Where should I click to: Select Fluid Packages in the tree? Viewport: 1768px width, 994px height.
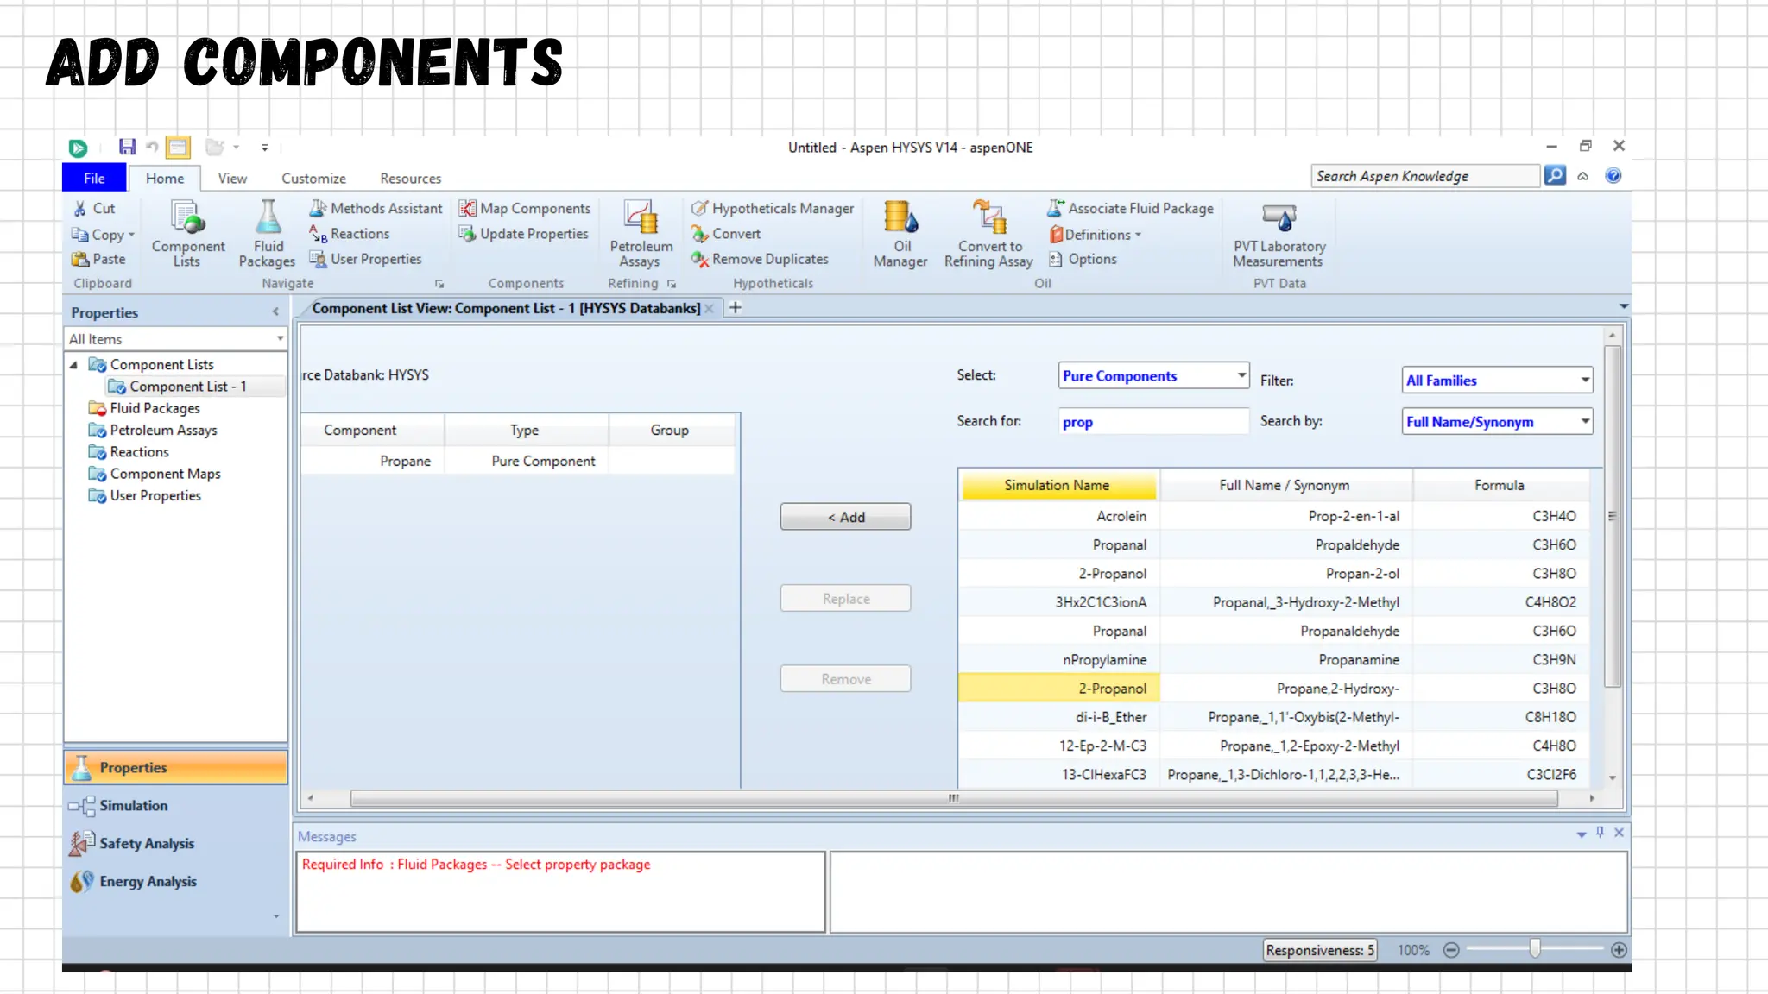pyautogui.click(x=155, y=408)
